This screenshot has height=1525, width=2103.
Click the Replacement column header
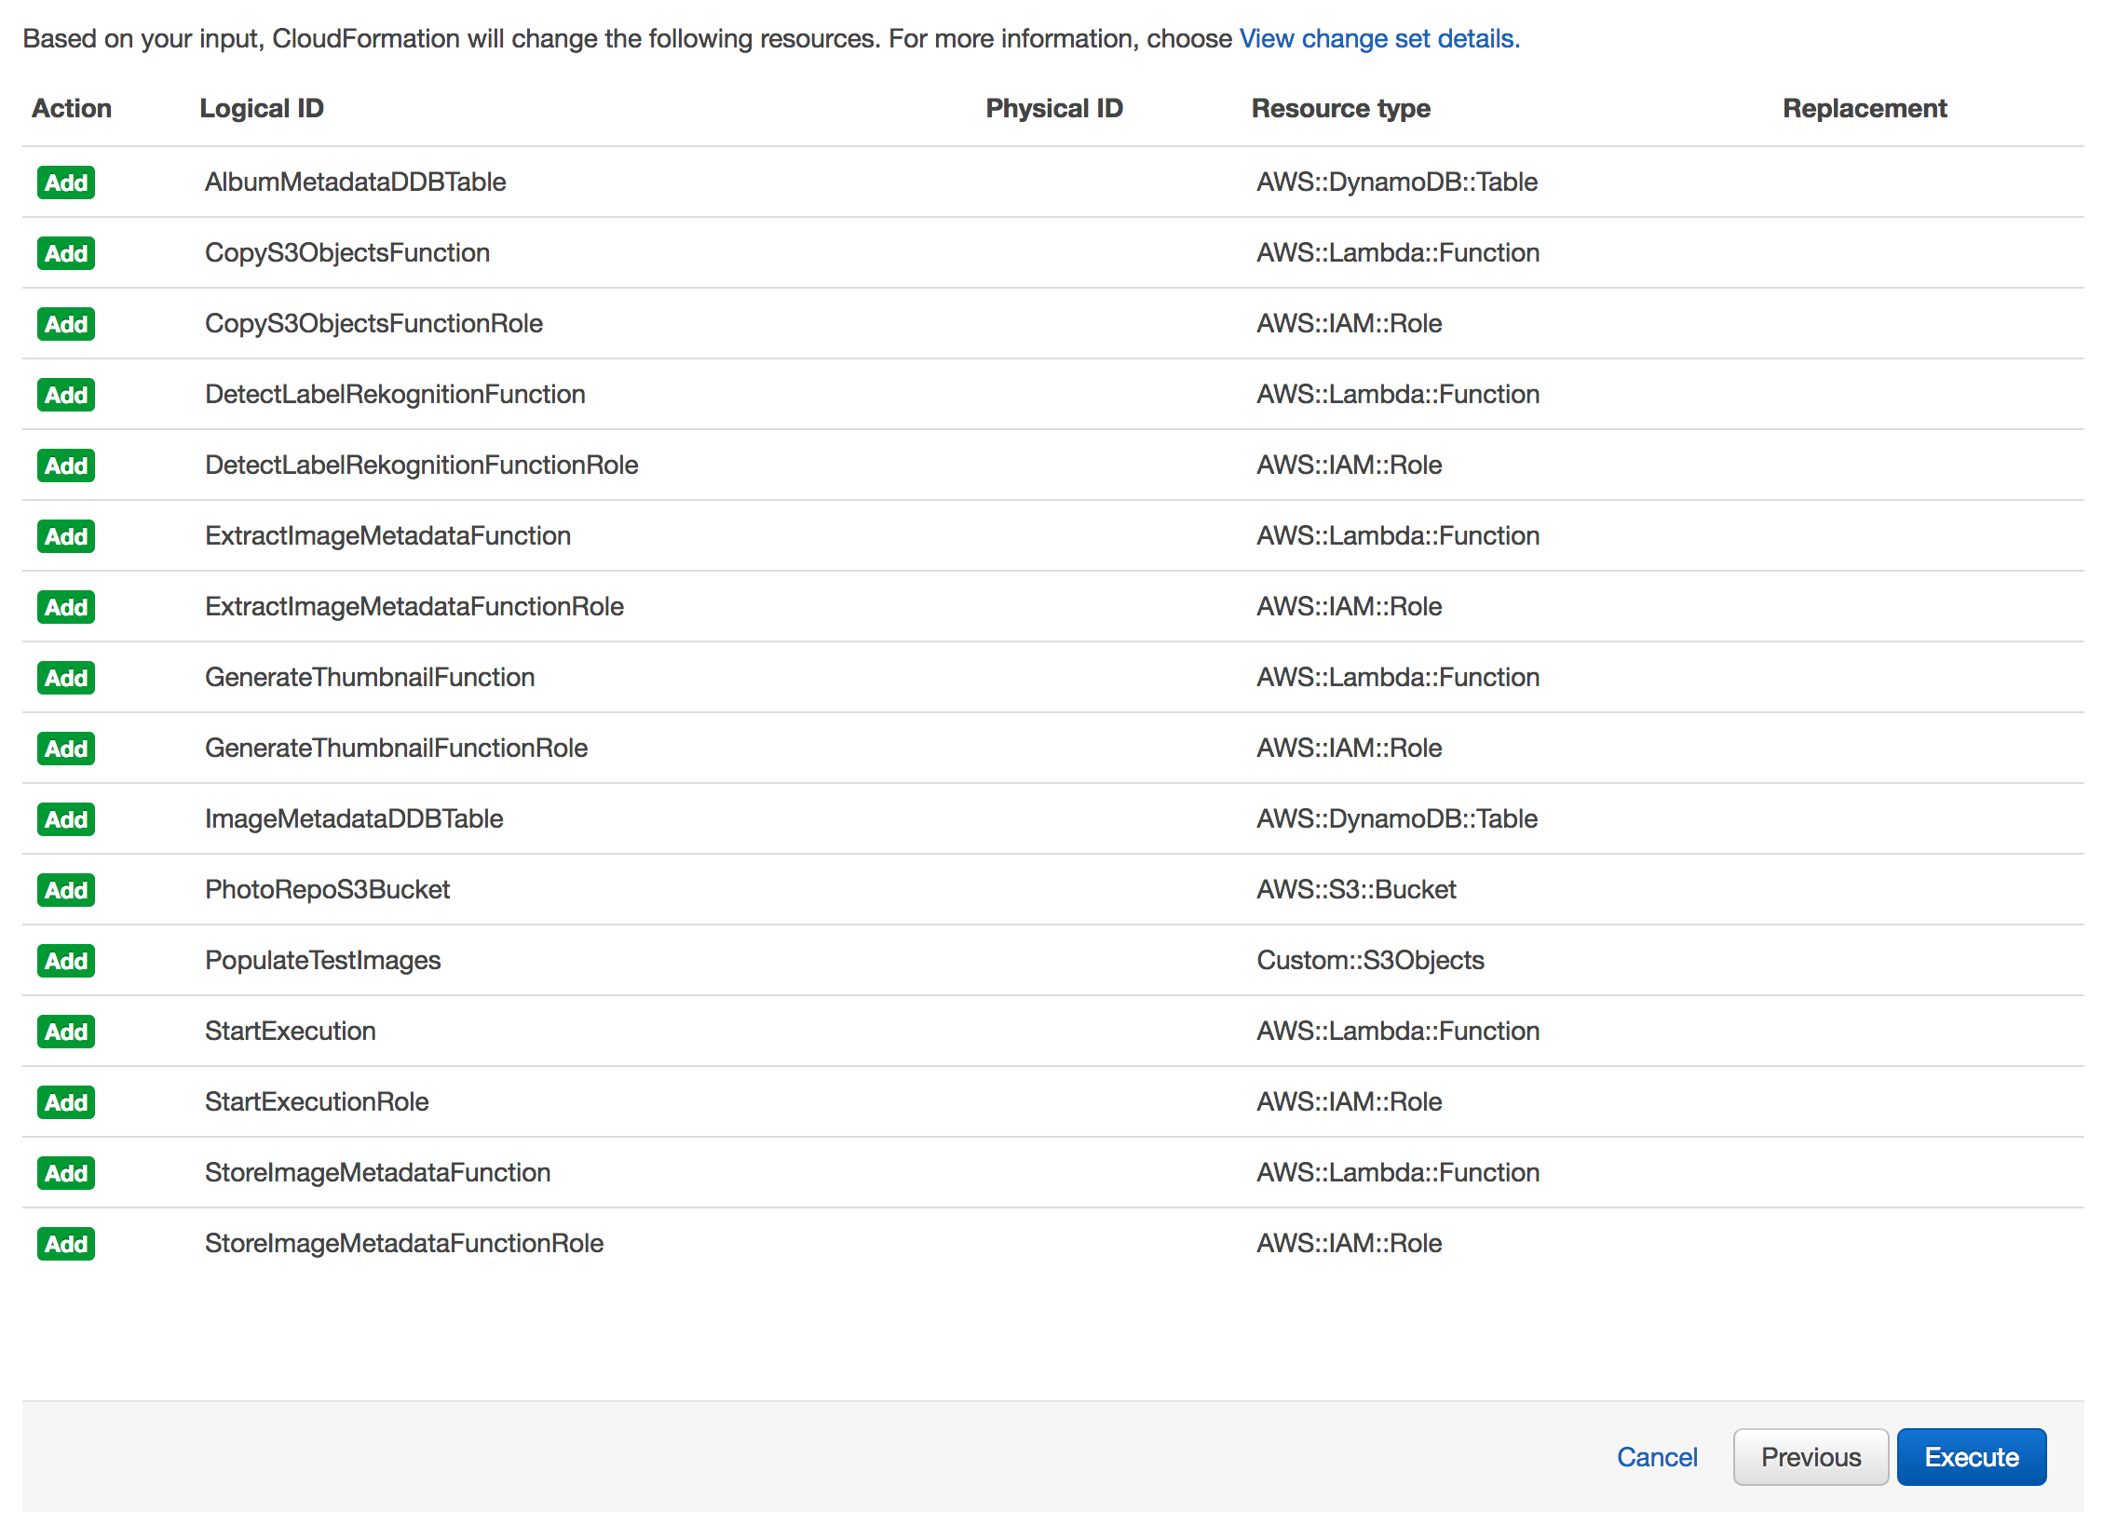(1864, 108)
